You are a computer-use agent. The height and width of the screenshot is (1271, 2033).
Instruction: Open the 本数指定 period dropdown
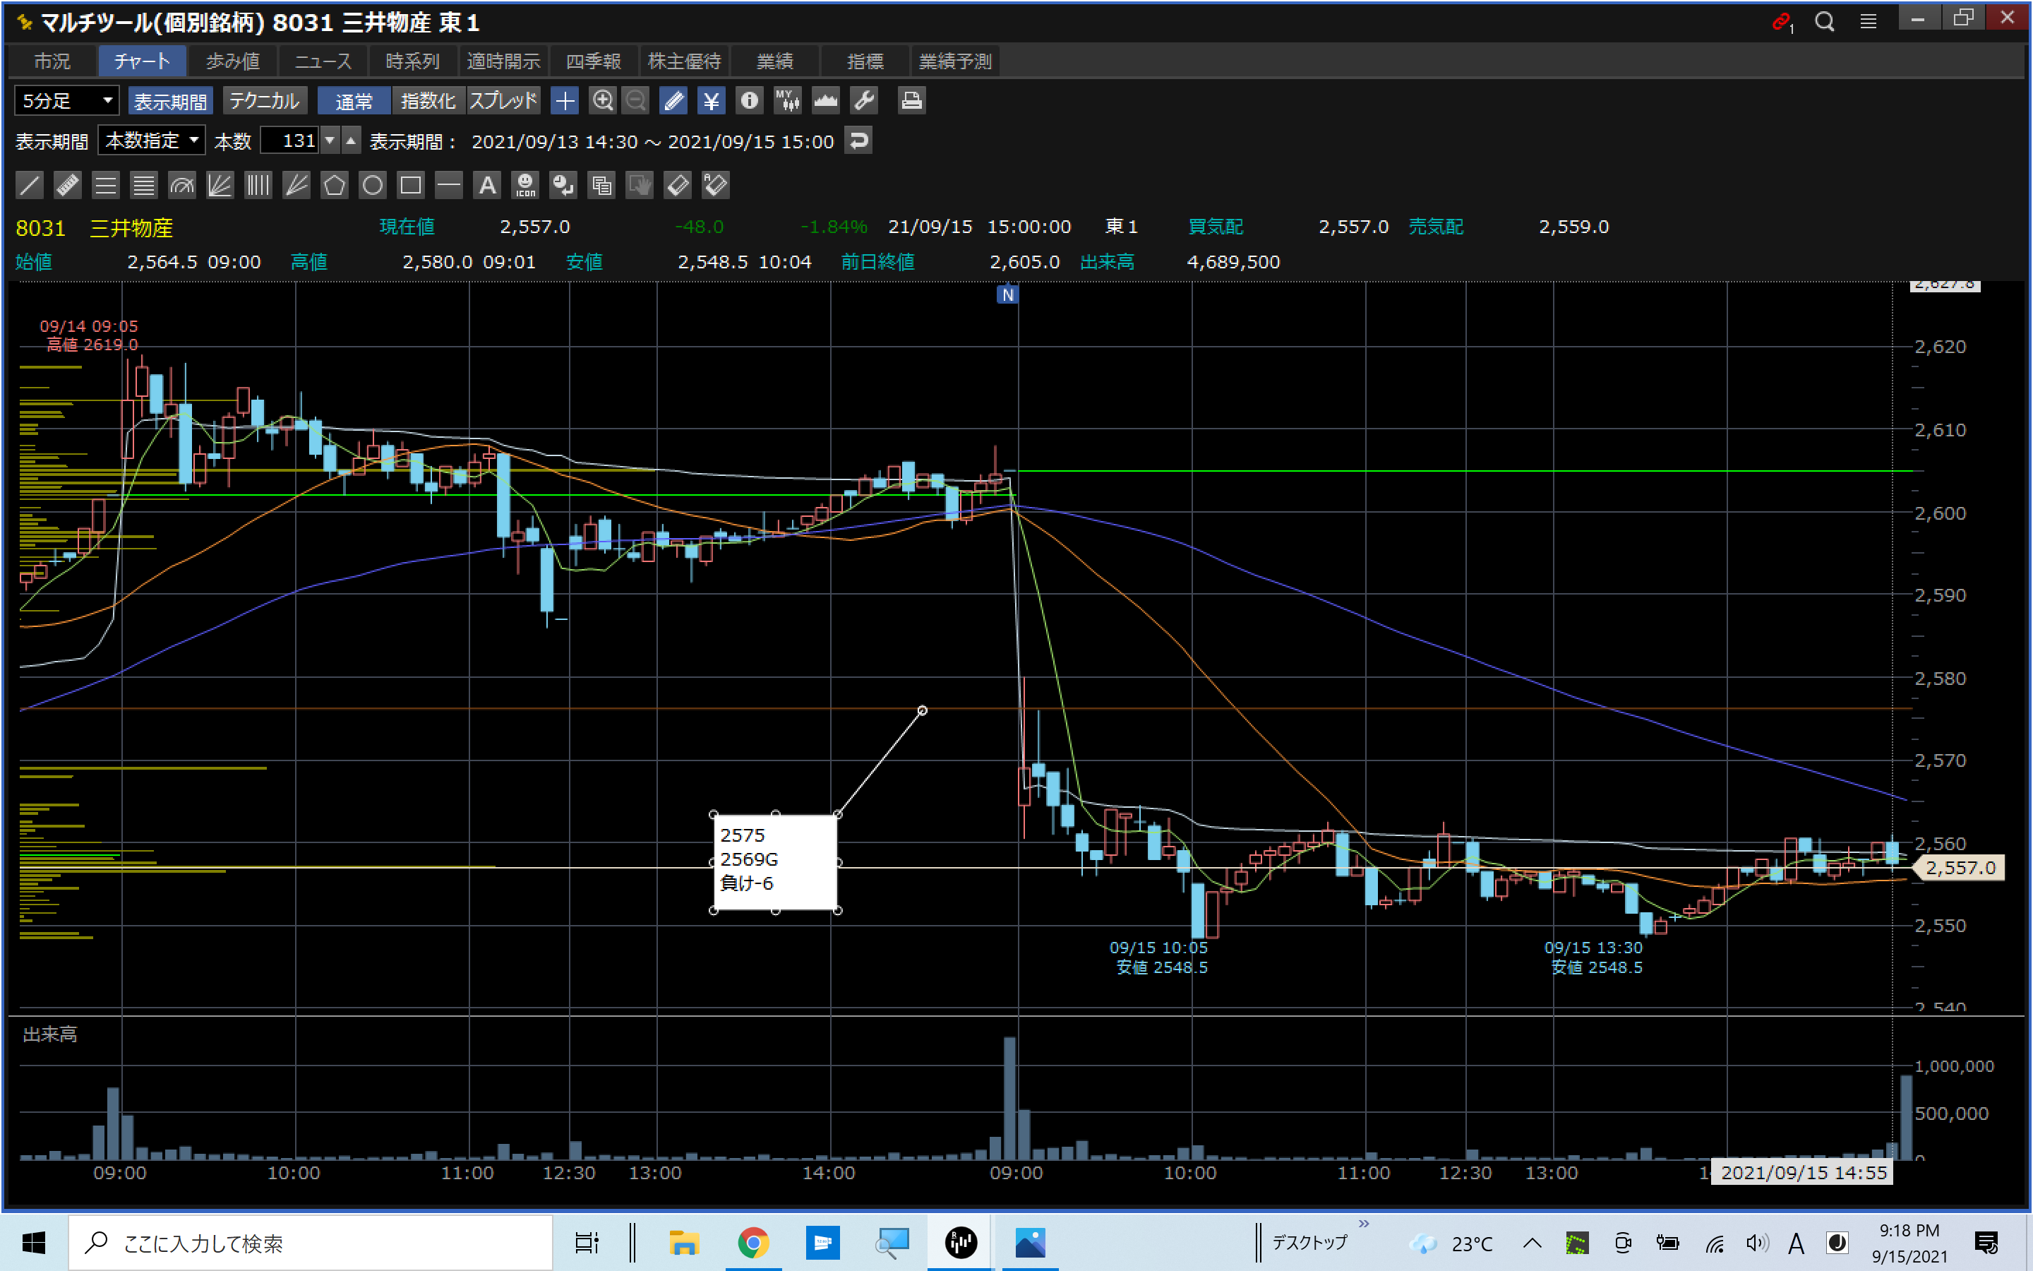coord(151,141)
